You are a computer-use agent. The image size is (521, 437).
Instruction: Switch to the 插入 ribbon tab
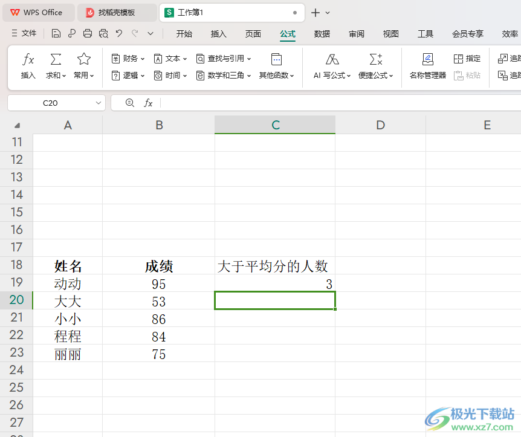pyautogui.click(x=218, y=34)
